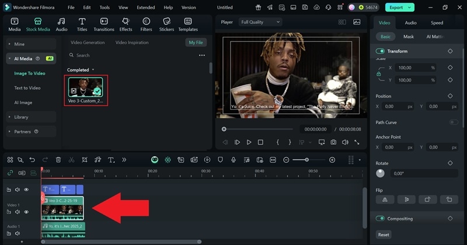This screenshot has height=245, width=467.
Task: Expand the Mine section
Action: tap(31, 44)
